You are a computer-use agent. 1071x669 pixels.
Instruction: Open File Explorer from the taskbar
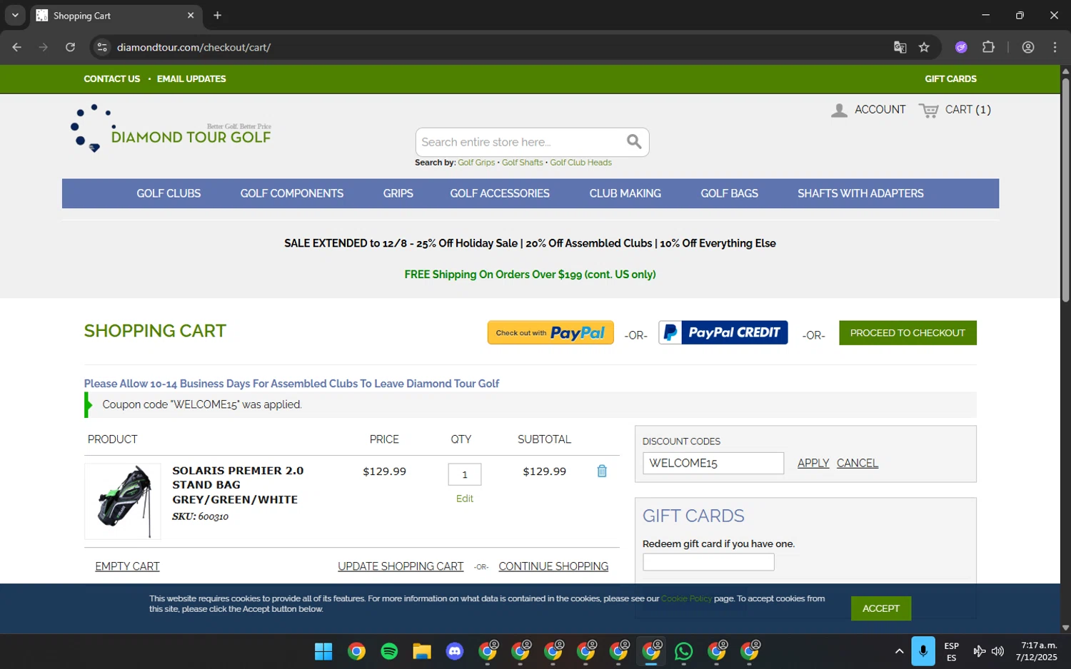pos(422,651)
